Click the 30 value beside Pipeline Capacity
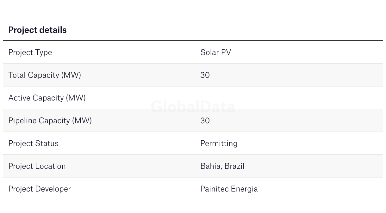The height and width of the screenshot is (213, 386). click(205, 121)
